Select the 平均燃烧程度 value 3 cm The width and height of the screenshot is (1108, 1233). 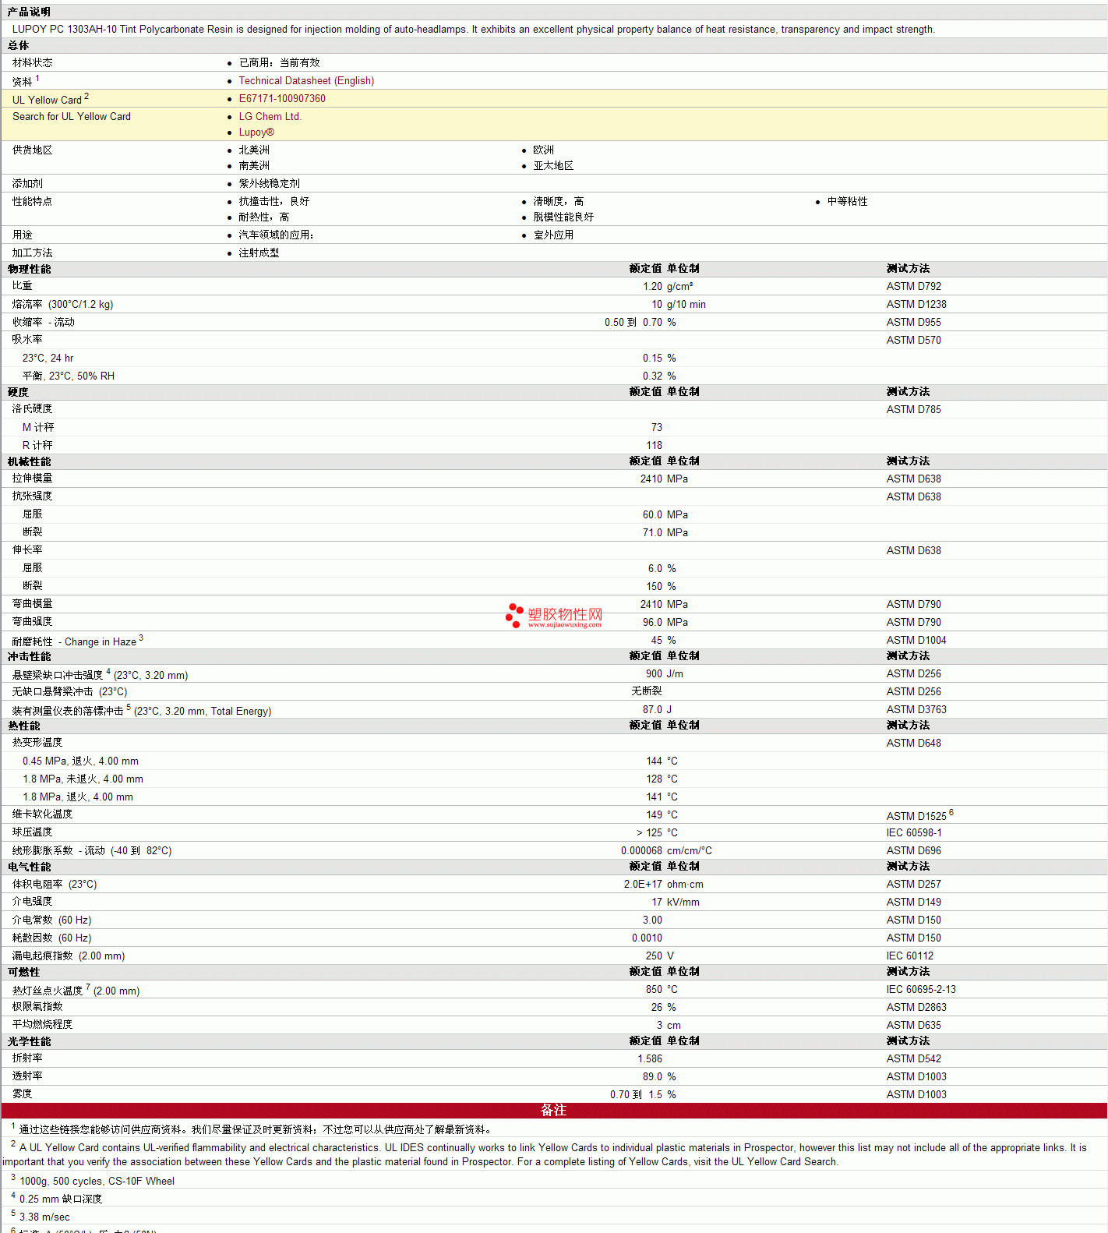[669, 1025]
